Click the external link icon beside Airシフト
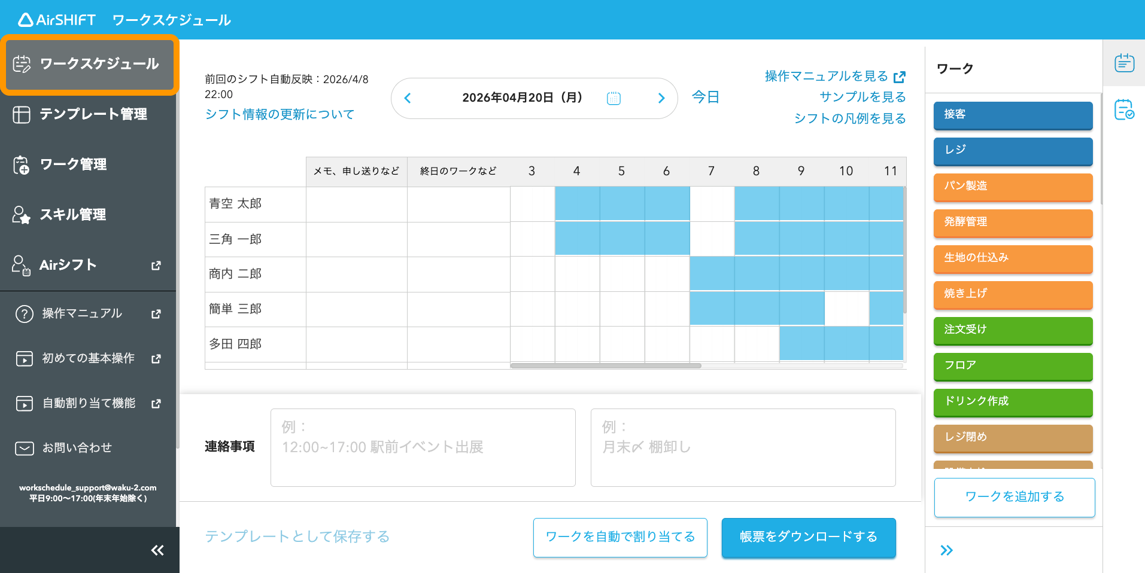This screenshot has height=573, width=1145. tap(156, 266)
